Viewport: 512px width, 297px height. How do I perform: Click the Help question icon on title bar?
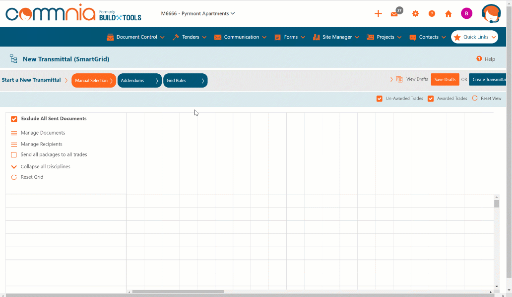tap(479, 58)
